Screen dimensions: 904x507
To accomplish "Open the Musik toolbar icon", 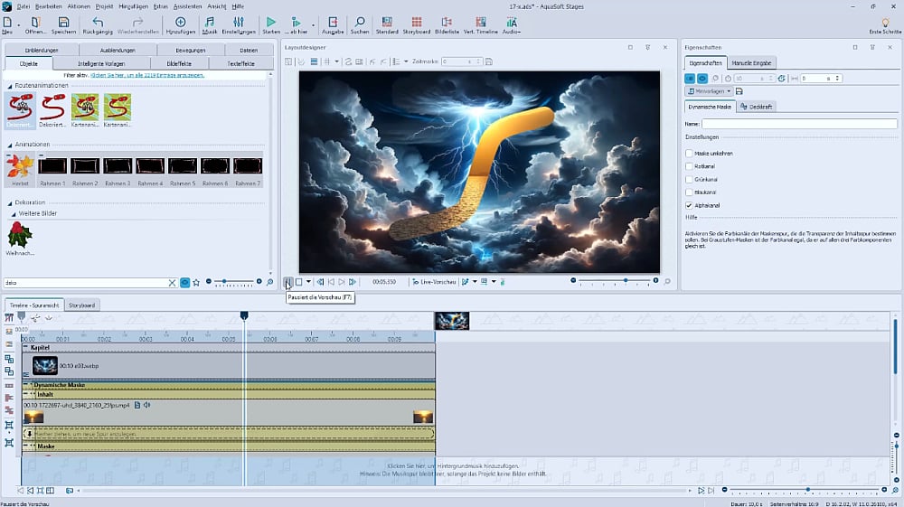I will click(210, 22).
